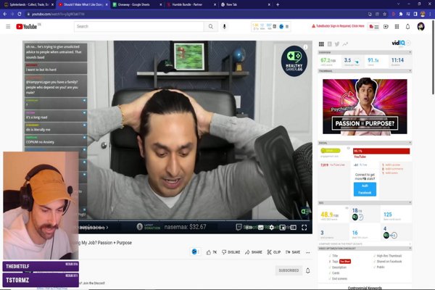The image size is (435, 290).
Task: Open the notifications bell in header
Action: [407, 27]
